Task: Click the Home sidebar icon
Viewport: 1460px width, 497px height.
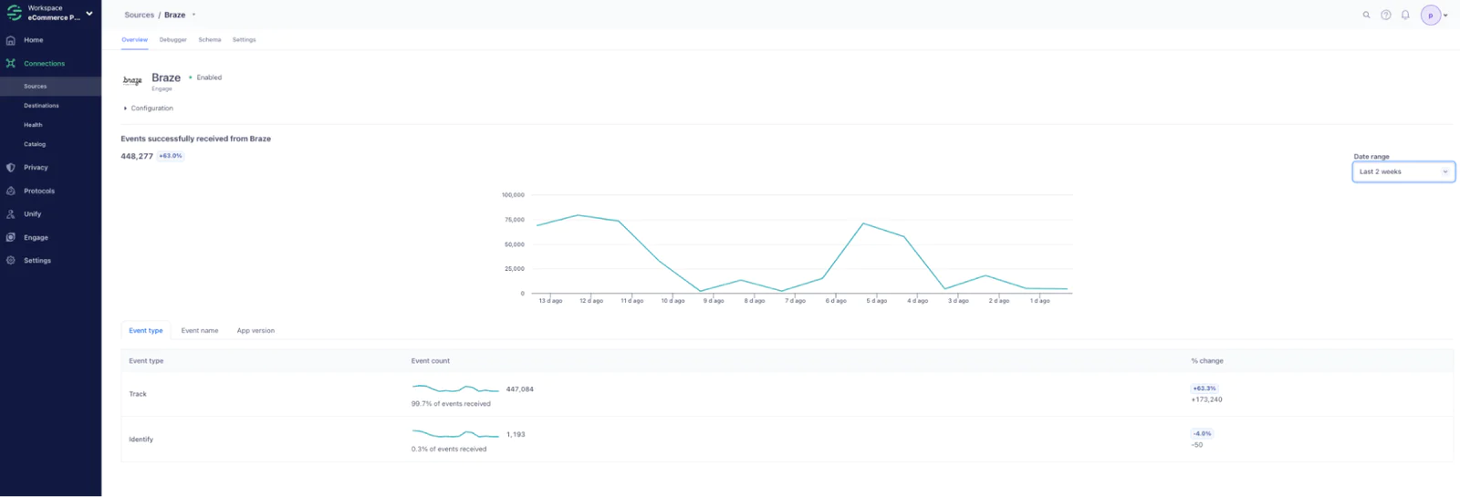Action: [11, 40]
